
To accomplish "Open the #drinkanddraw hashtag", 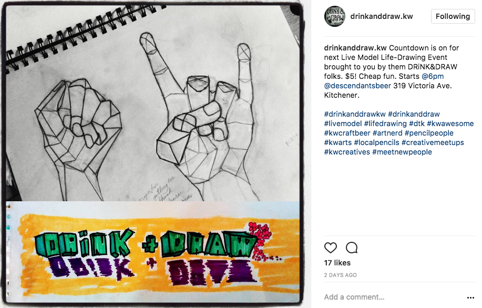I will 414,115.
